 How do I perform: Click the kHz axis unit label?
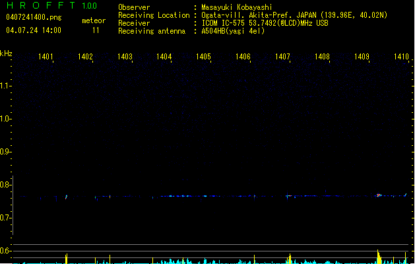click(6, 53)
